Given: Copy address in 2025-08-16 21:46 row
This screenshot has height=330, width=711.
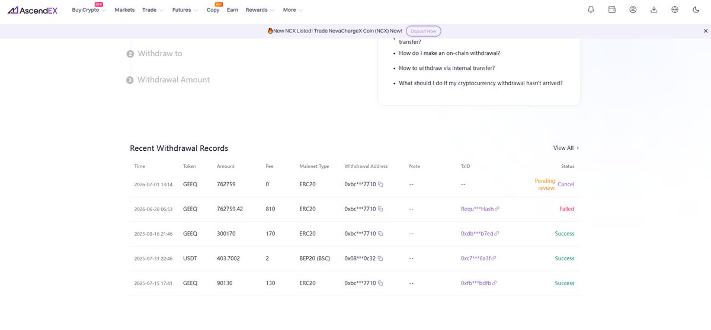Looking at the screenshot, I should (380, 234).
